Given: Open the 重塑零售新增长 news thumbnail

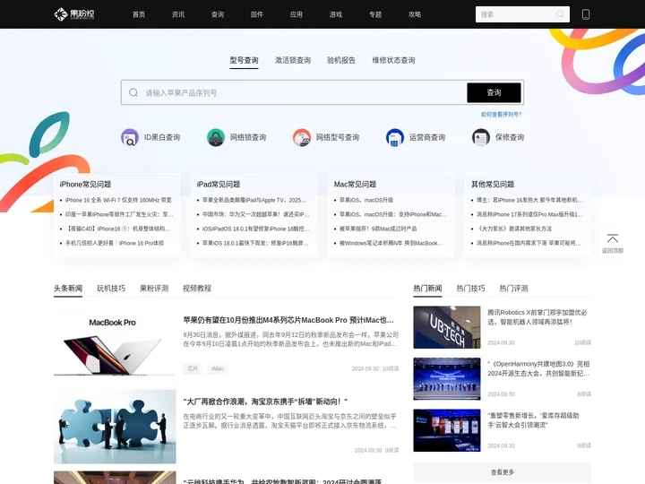Looking at the screenshot, I should tap(447, 430).
